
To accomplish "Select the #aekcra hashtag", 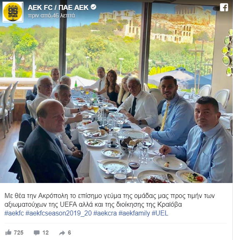I will 105,213.
